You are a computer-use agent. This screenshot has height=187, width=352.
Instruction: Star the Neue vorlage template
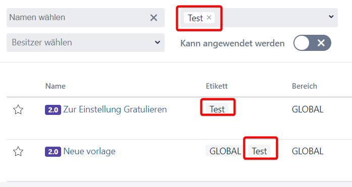pyautogui.click(x=18, y=151)
